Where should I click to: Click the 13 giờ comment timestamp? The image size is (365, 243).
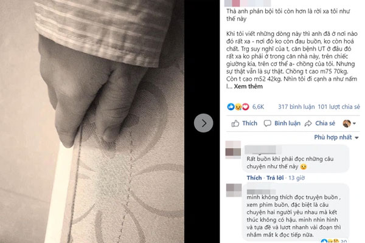coord(297,178)
